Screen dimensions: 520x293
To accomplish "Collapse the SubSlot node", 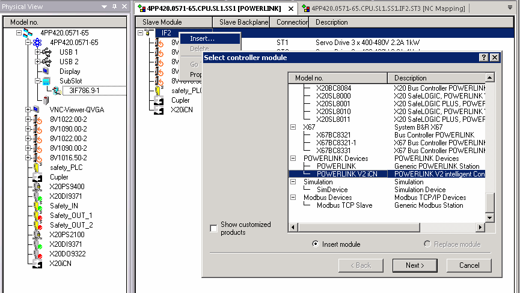I will 37,81.
